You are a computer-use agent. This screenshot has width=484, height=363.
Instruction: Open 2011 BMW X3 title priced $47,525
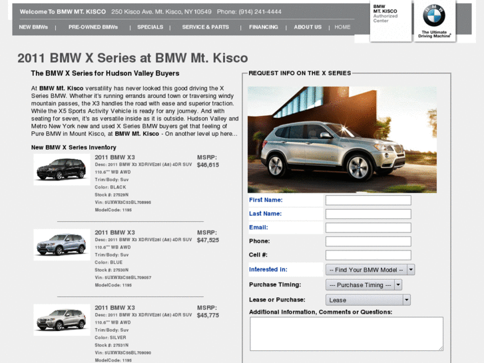pyautogui.click(x=115, y=232)
